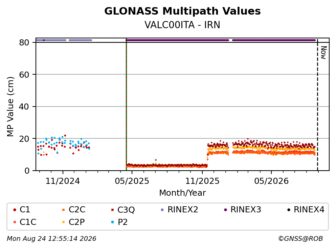Click the C1C legend marker

pyautogui.click(x=15, y=222)
